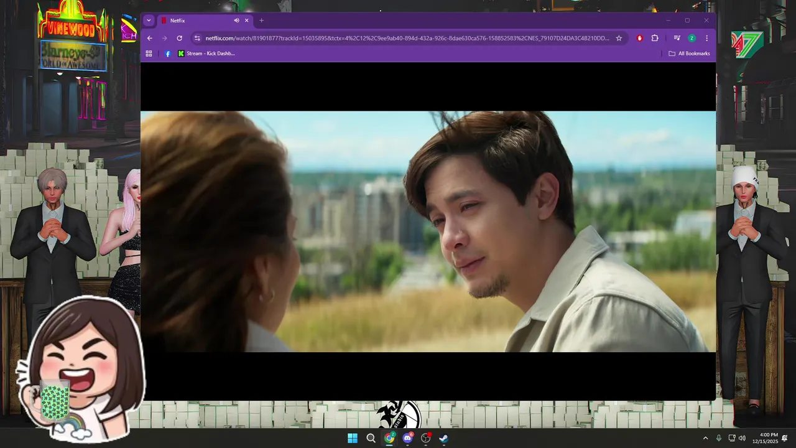Image resolution: width=796 pixels, height=448 pixels.
Task: Go back to the previous page
Action: pyautogui.click(x=149, y=38)
